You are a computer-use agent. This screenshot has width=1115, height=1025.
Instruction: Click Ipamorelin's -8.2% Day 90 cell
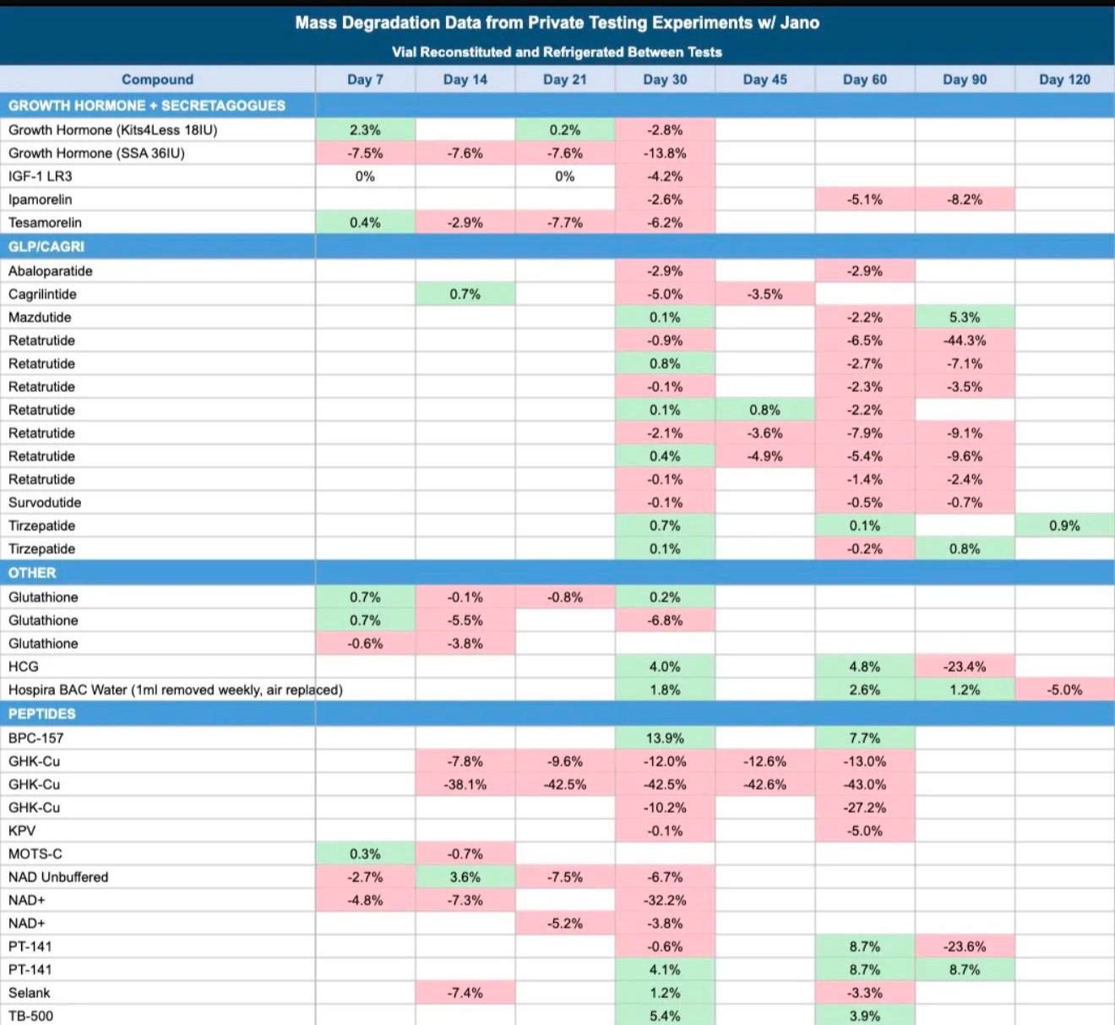pyautogui.click(x=965, y=199)
